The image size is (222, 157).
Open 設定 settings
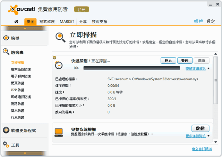(211, 21)
